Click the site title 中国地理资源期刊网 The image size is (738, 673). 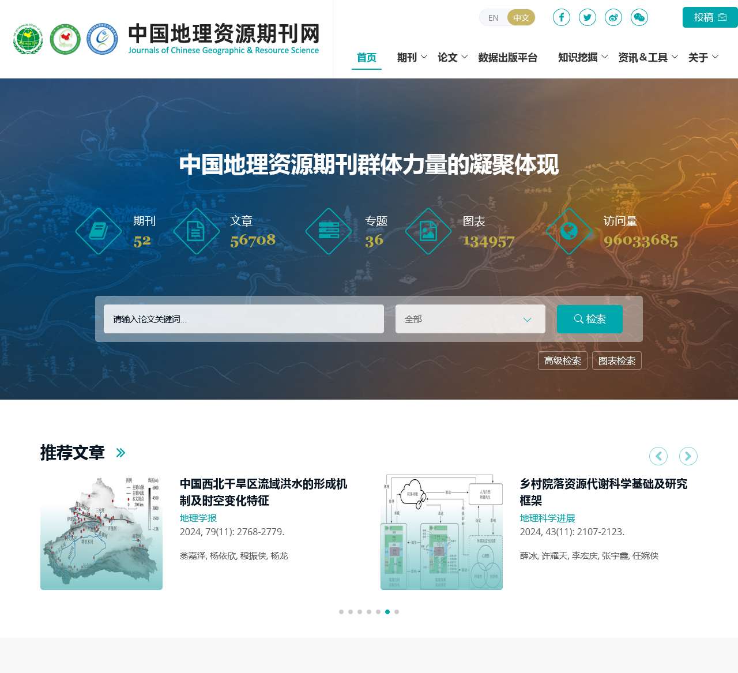tap(224, 33)
